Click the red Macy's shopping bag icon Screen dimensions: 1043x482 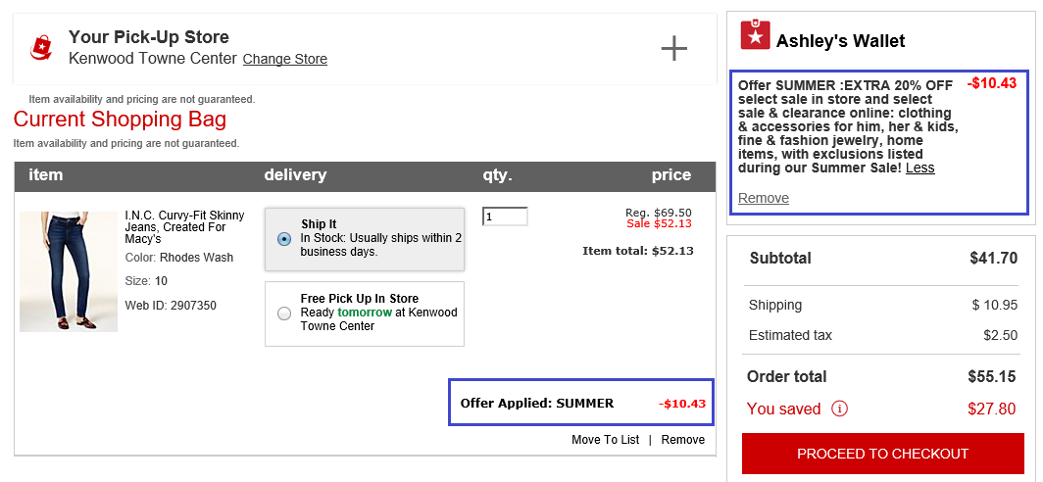coord(40,47)
